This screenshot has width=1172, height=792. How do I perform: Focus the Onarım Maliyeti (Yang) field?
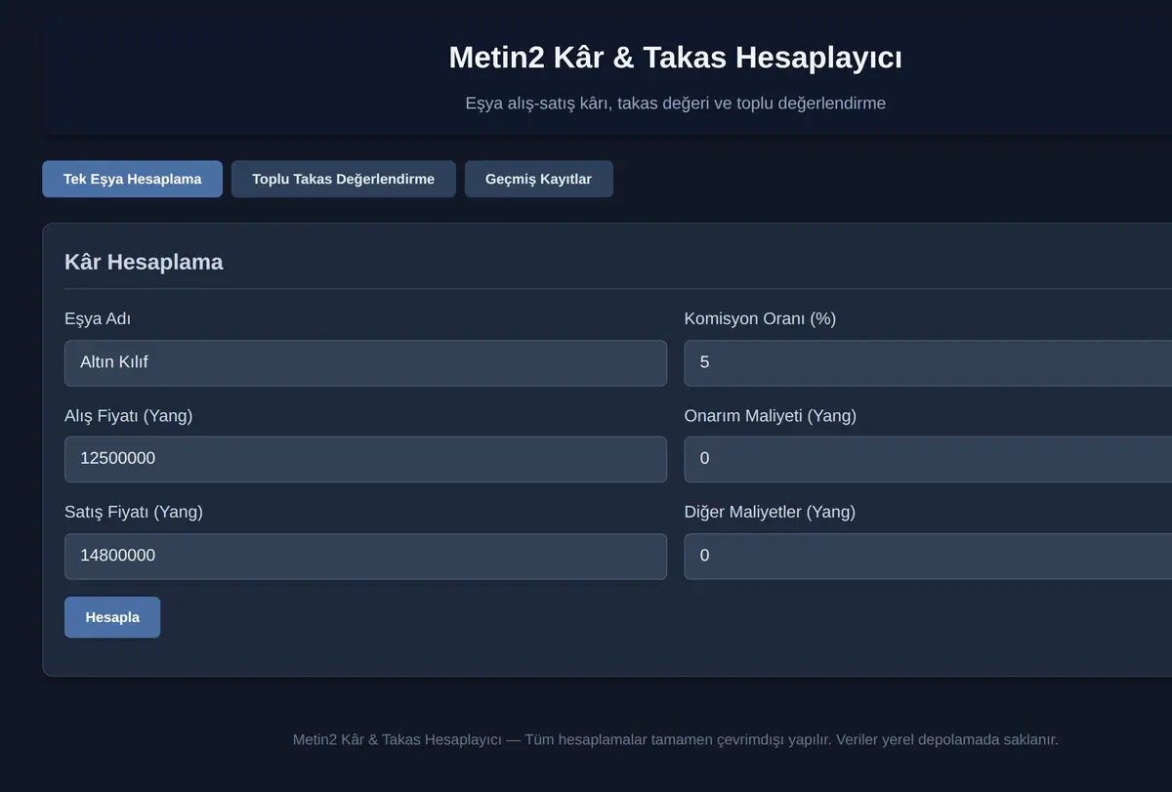[x=928, y=459]
